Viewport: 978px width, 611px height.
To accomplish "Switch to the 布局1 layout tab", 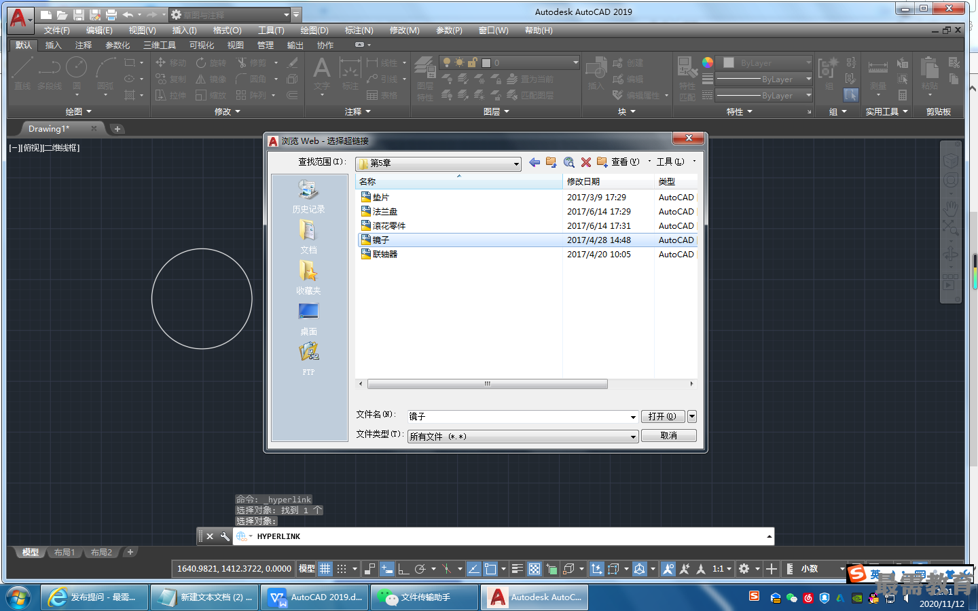I will click(65, 553).
